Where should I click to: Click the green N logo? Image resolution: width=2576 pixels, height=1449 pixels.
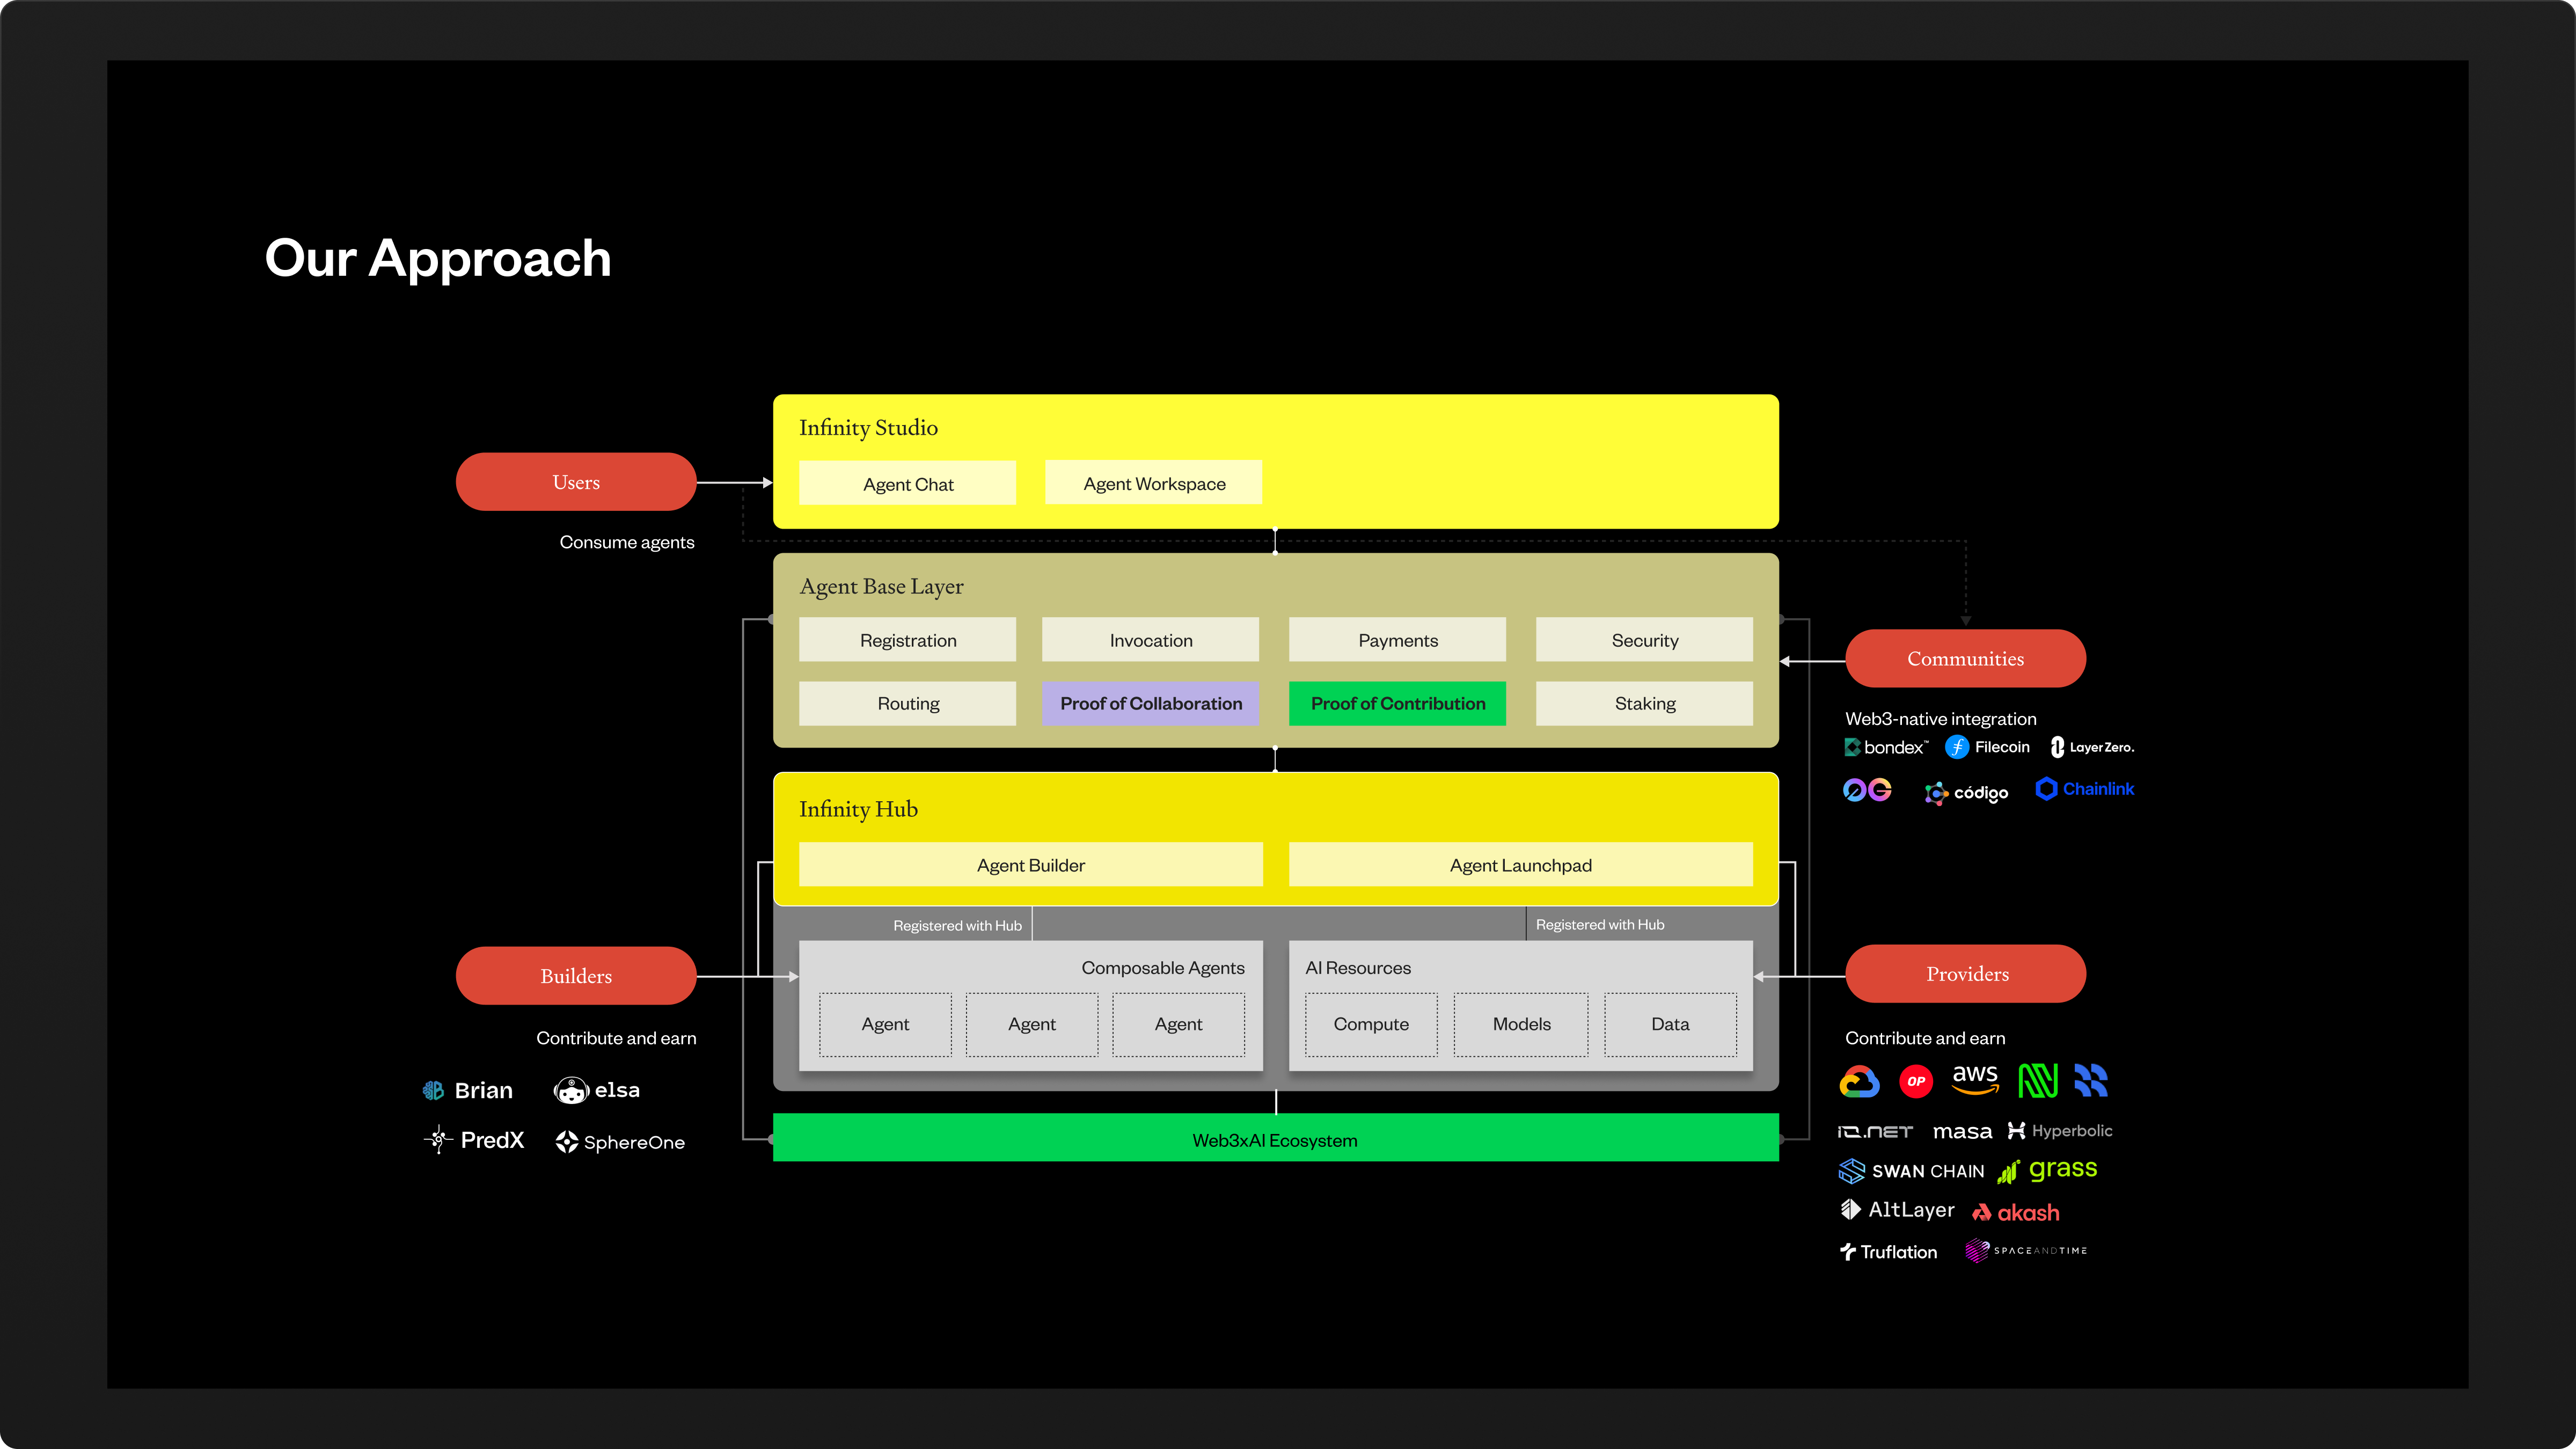pyautogui.click(x=2038, y=1081)
